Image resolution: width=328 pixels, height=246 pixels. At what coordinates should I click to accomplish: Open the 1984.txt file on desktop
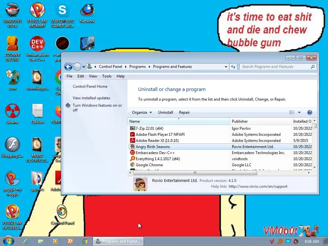click(x=37, y=114)
